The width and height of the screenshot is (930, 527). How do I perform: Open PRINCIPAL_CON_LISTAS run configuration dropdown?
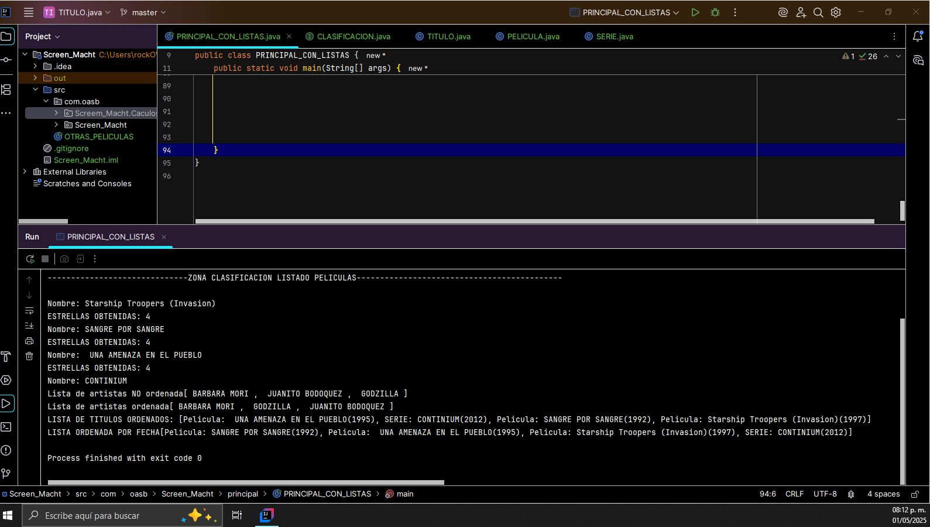point(624,12)
